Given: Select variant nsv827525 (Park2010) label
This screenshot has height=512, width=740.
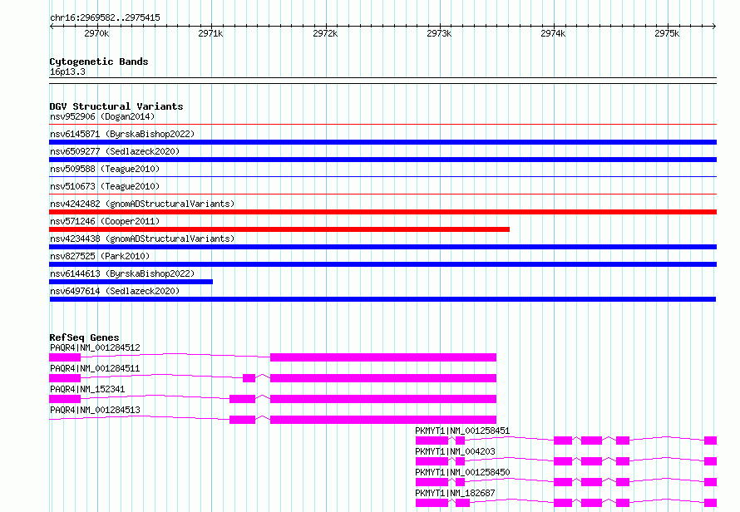Looking at the screenshot, I should tap(100, 256).
